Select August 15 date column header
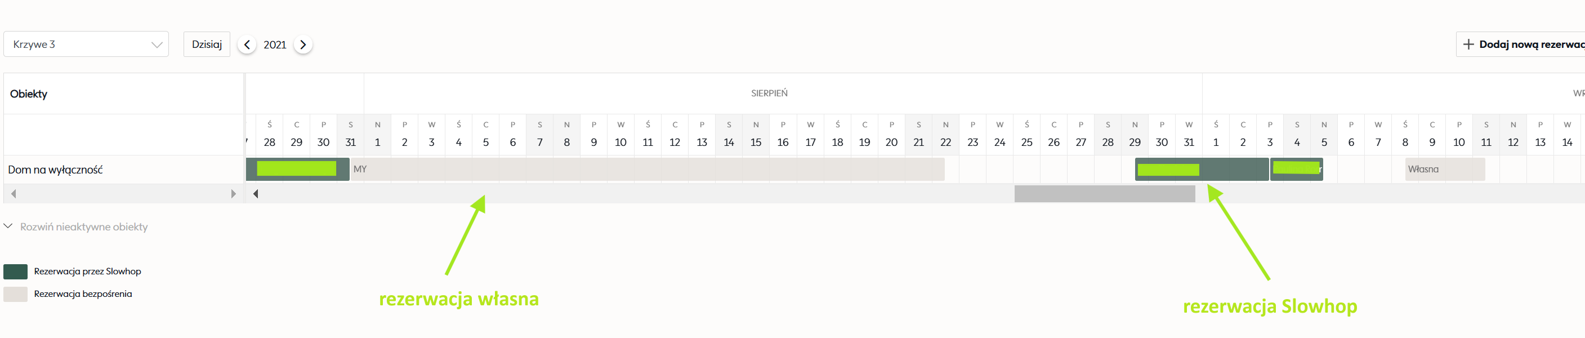The image size is (1585, 338). tap(756, 135)
